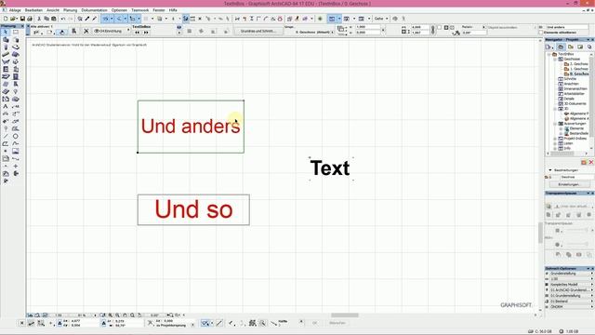Viewport: 595px width, 335px height.
Task: Click the Paste clipboard icon
Action: [x=54, y=19]
